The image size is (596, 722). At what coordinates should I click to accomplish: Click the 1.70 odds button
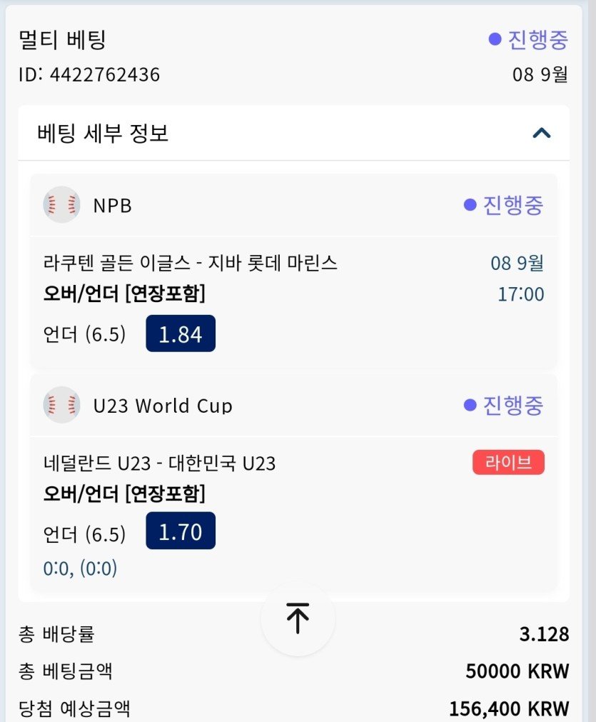(181, 531)
